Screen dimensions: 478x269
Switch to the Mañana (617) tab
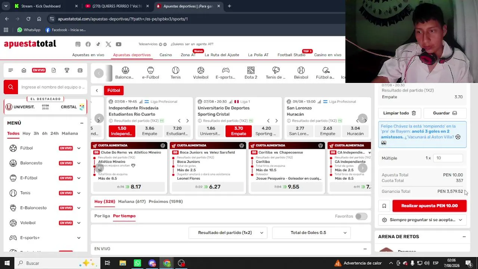click(132, 201)
